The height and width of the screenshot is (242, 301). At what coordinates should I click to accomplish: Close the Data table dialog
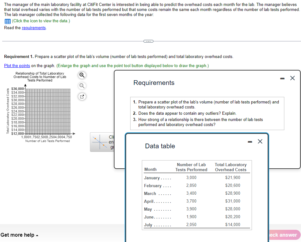pyautogui.click(x=260, y=141)
